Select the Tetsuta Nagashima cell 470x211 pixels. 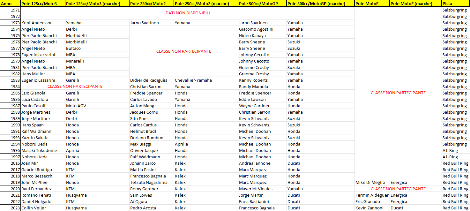coord(152,182)
